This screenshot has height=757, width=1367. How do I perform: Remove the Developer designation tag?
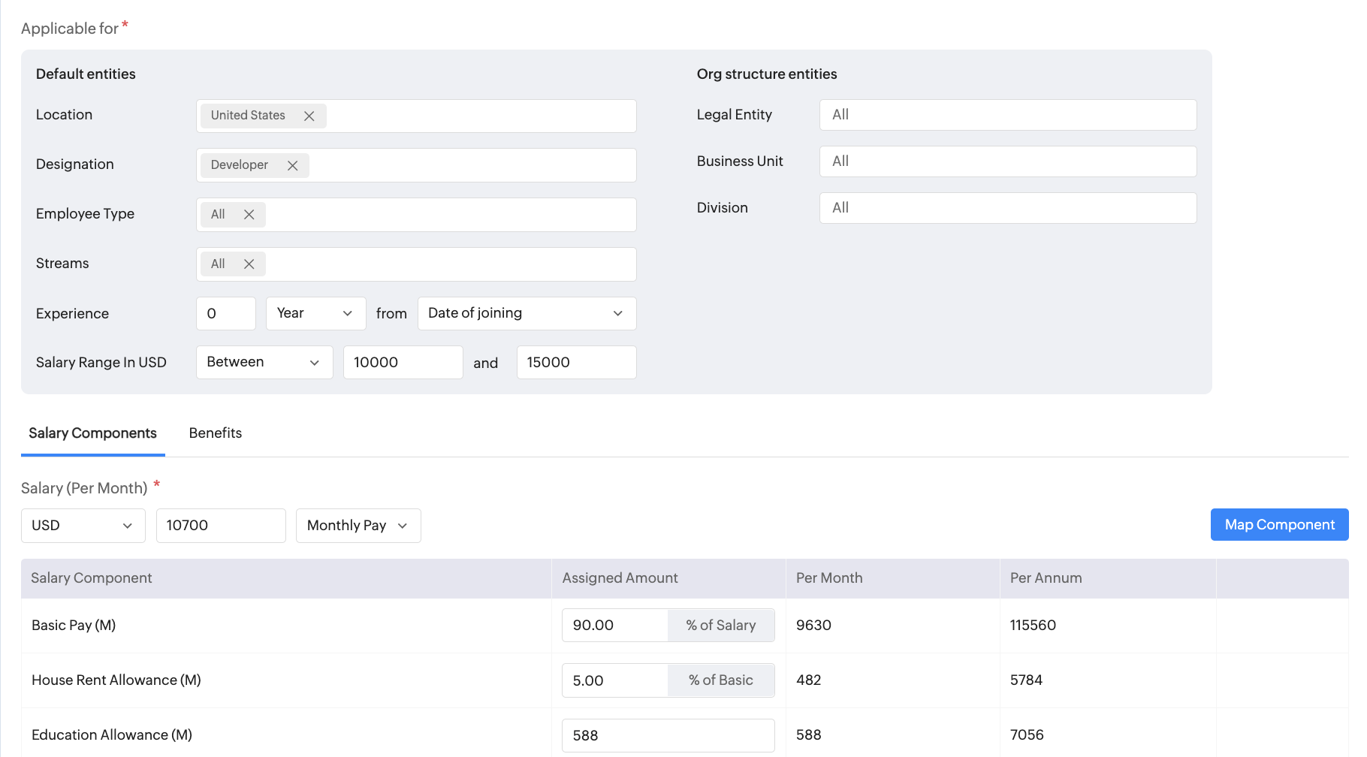point(292,166)
